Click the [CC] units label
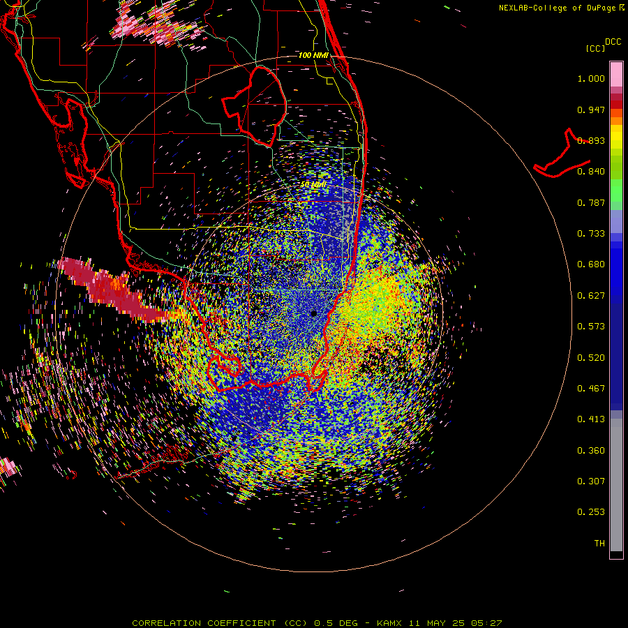628x628 pixels. tap(596, 48)
